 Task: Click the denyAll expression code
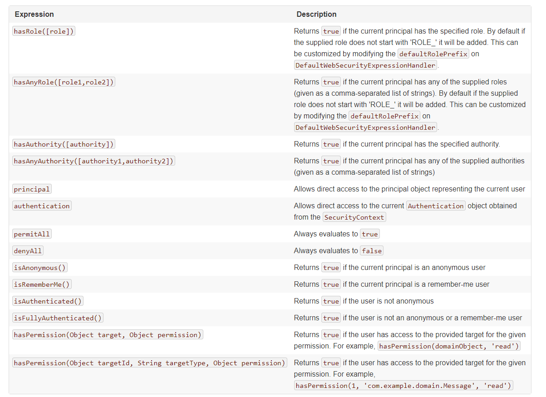coord(28,251)
